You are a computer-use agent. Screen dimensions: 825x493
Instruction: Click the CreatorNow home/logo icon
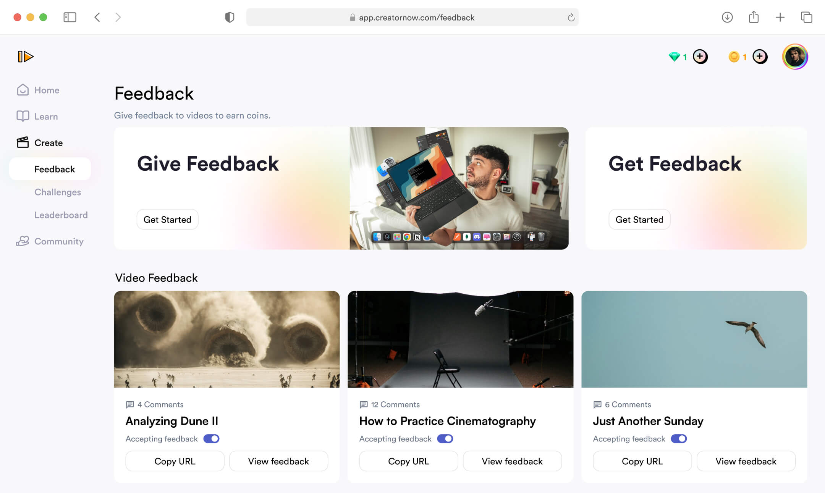[x=26, y=57]
